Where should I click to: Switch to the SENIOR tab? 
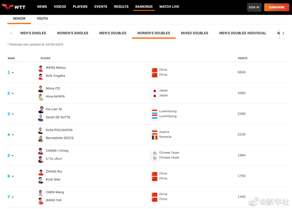19,18
